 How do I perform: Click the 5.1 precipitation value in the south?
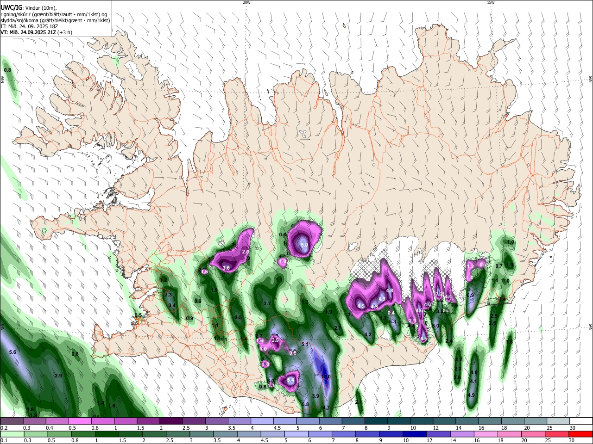tap(305, 345)
